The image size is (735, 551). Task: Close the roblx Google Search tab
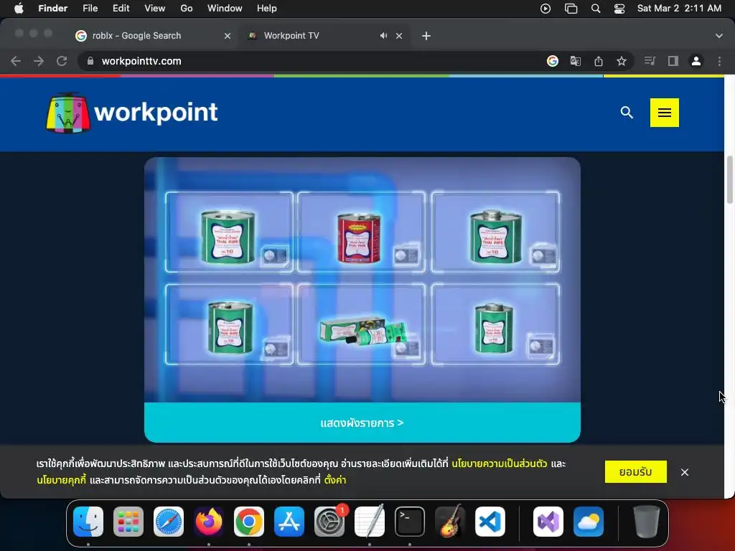(x=228, y=36)
